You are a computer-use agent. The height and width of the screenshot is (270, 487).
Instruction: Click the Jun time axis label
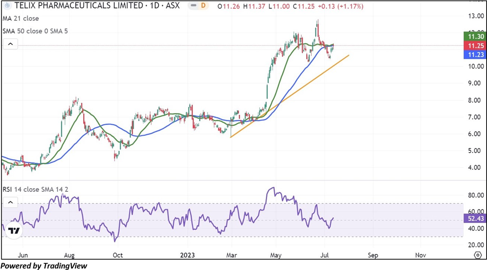click(x=23, y=255)
